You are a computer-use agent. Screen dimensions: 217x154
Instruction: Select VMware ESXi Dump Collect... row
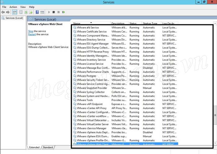[x=126, y=48]
